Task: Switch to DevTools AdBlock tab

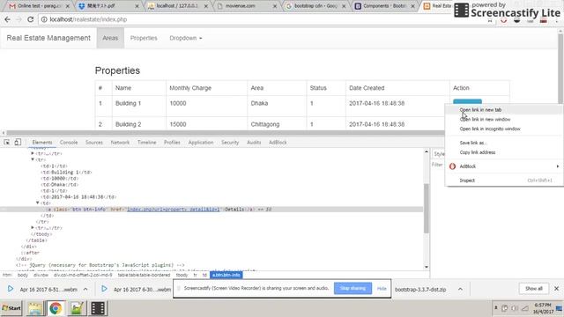Action: coord(278,143)
